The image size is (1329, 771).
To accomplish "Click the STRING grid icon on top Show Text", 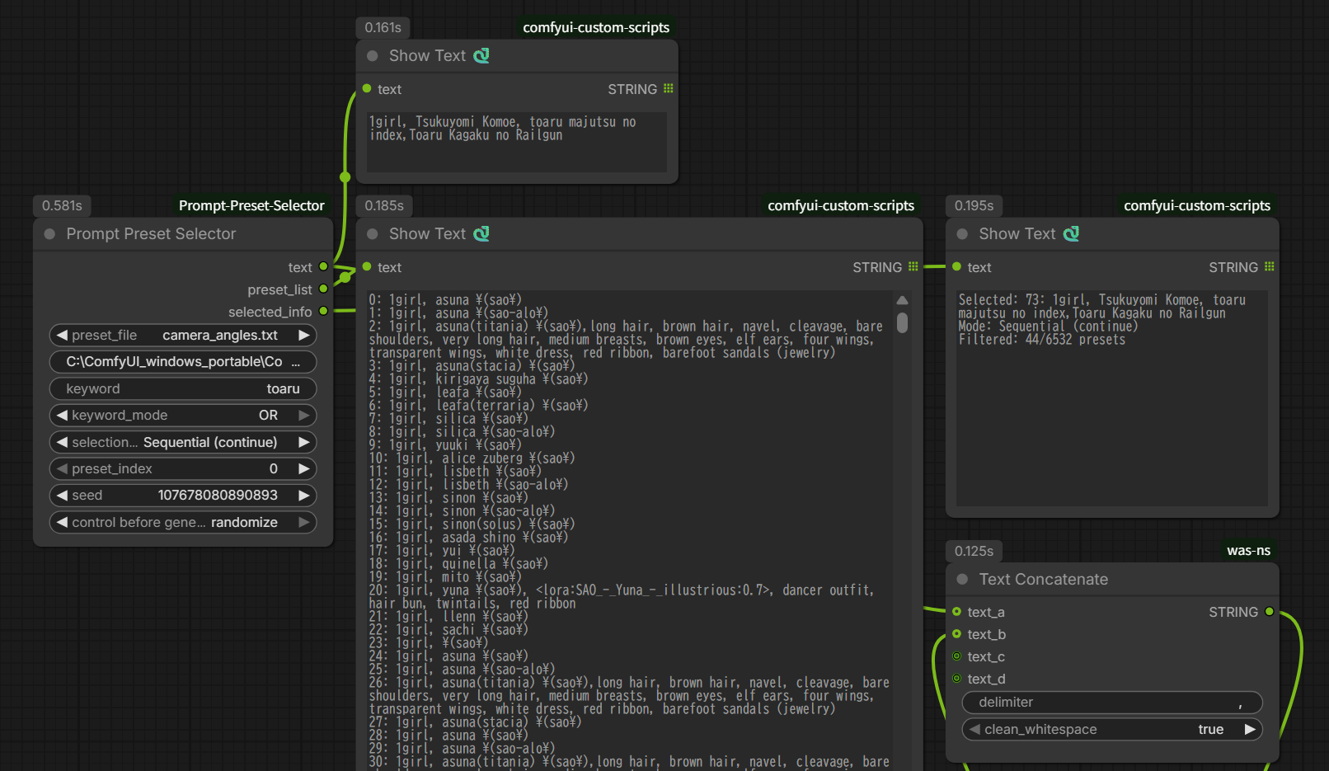I will [x=669, y=88].
